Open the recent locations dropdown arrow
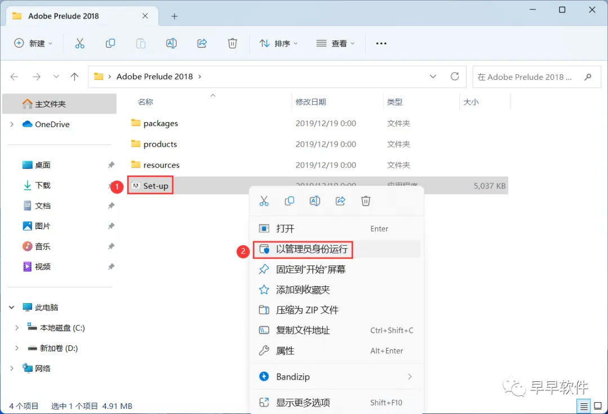The width and height of the screenshot is (608, 414). (56, 76)
